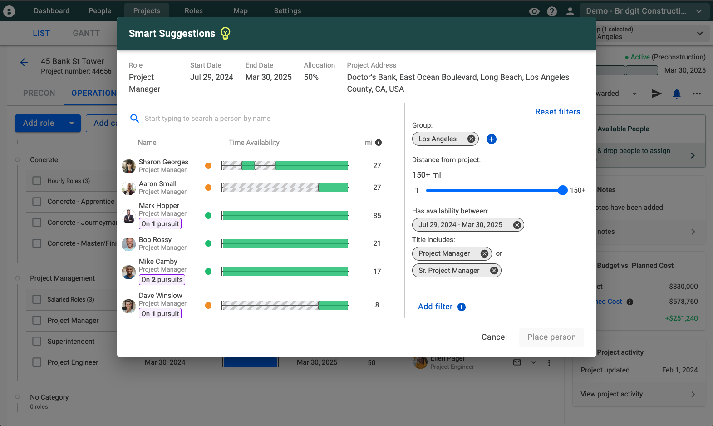Click the Reset filters link
The height and width of the screenshot is (426, 713).
click(558, 112)
